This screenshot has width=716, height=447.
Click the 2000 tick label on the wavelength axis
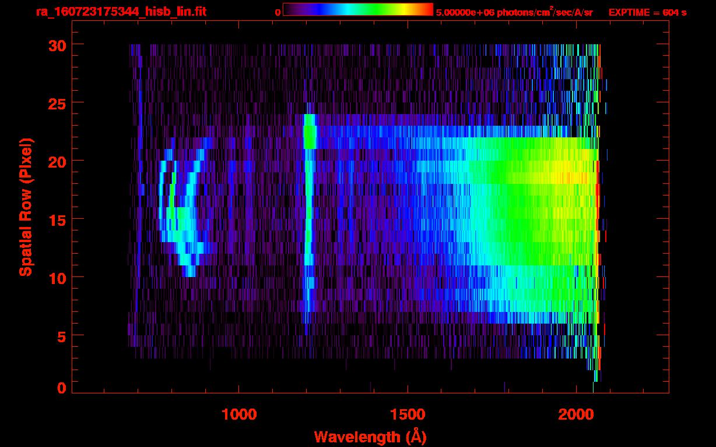coord(576,414)
